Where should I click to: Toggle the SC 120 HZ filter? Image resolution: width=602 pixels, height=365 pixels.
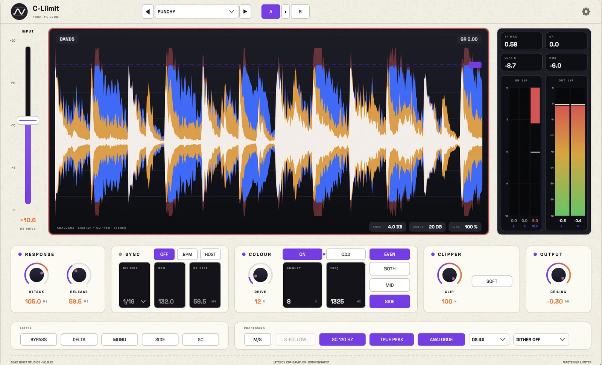coord(342,339)
